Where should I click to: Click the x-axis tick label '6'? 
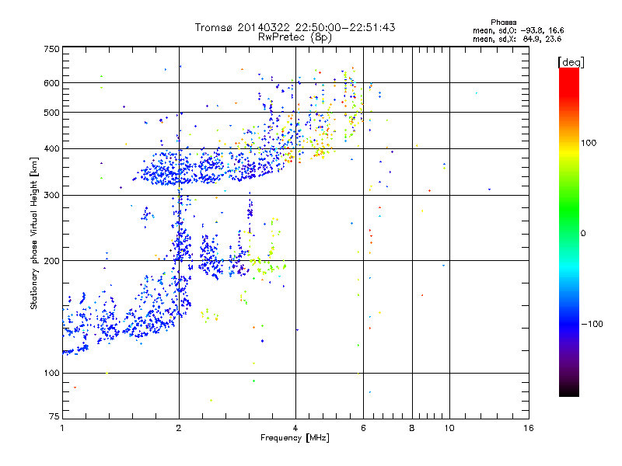363,428
